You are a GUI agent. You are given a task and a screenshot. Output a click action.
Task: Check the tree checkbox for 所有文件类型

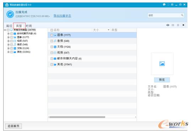point(8,30)
